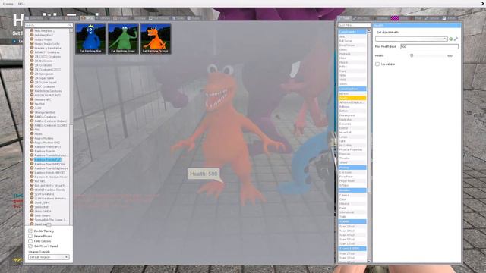The image size is (486, 273).
Task: Click the tool quick filter field
Action: click(x=355, y=25)
